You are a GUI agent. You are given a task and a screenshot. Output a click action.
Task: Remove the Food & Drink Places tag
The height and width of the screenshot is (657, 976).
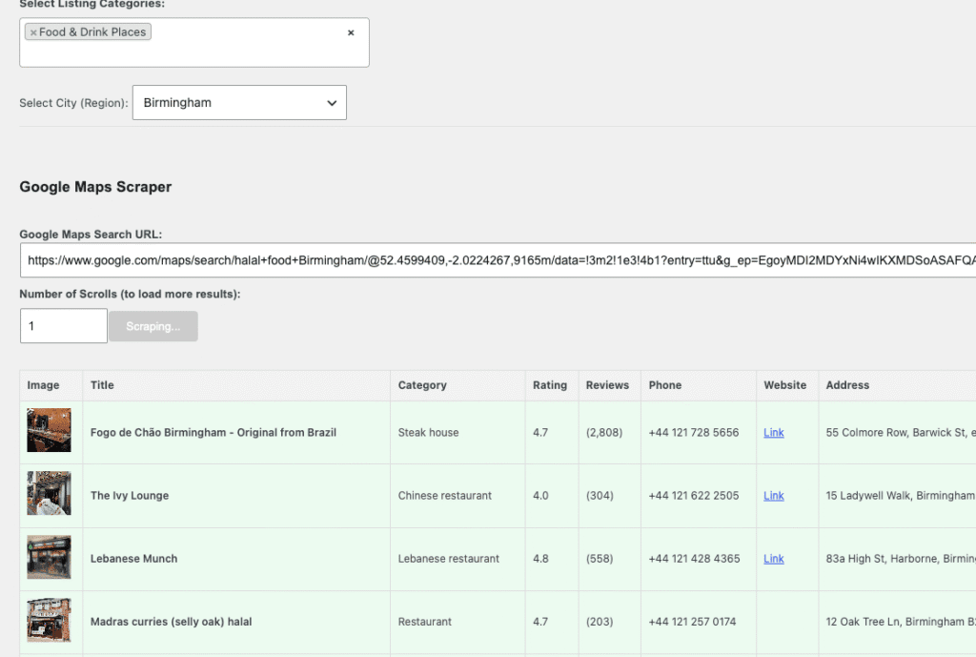(x=33, y=32)
